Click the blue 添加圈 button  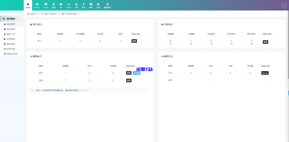[136, 73]
